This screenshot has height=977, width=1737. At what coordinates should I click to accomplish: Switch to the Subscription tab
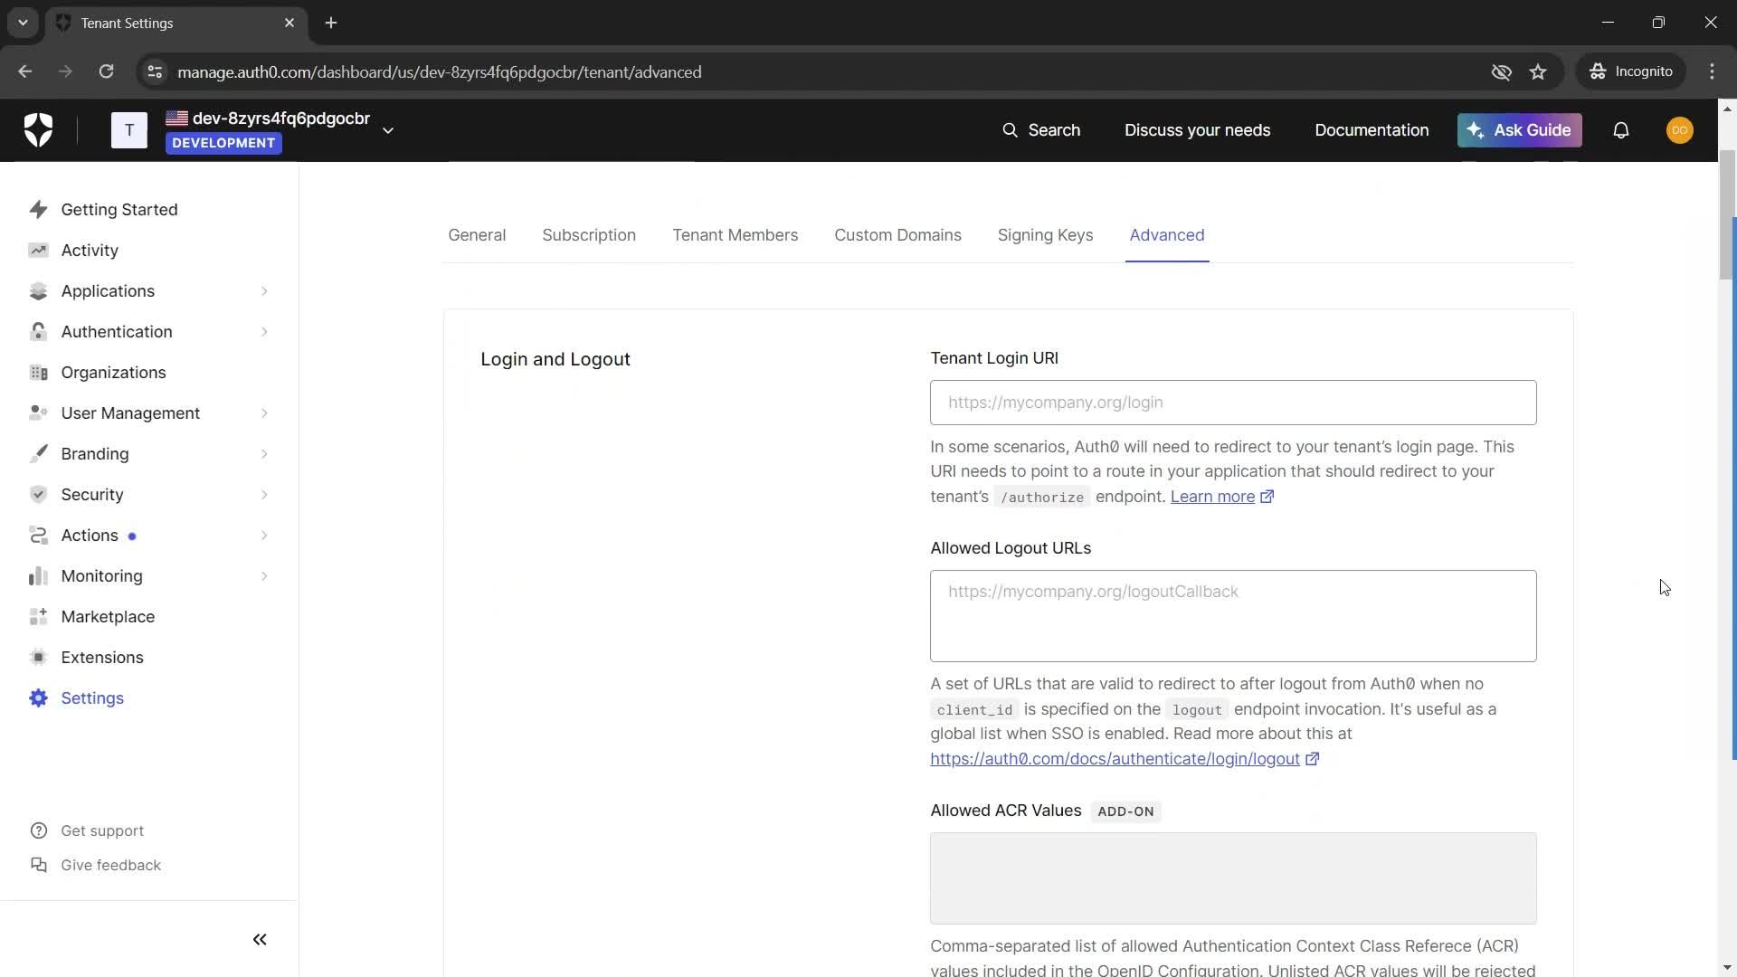[589, 235]
